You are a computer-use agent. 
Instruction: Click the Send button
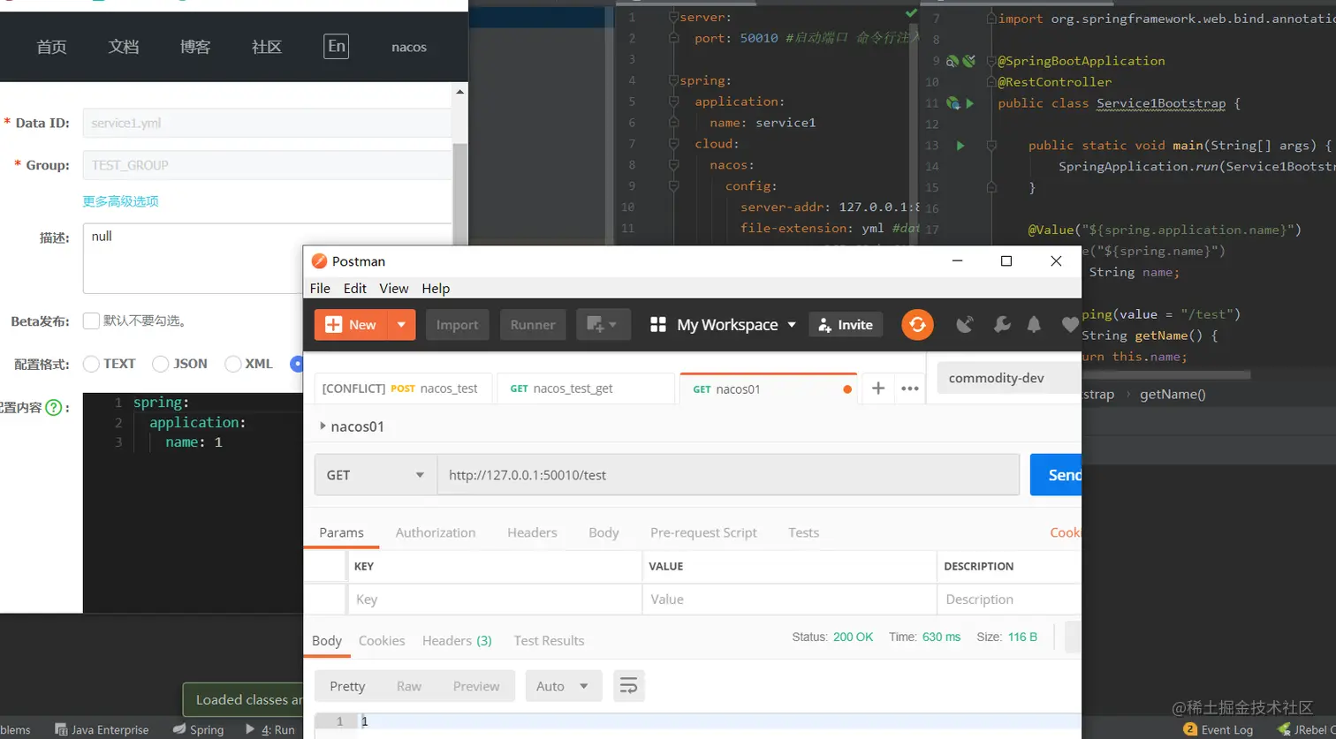pos(1056,475)
